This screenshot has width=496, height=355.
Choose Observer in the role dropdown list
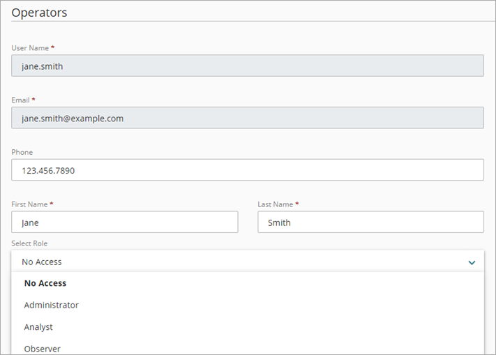(x=43, y=348)
